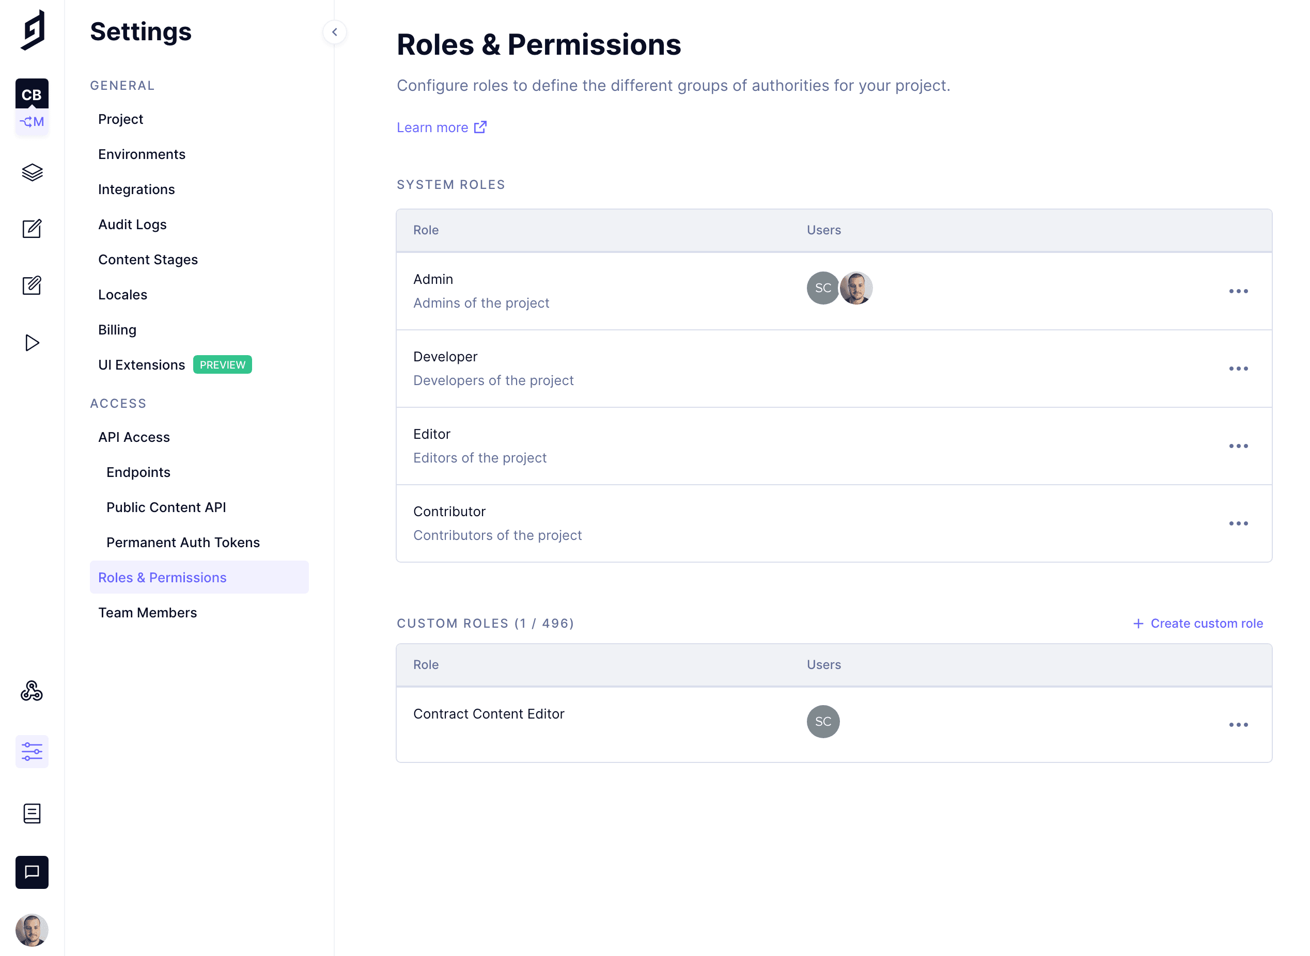Open the API Playground play icon

pos(32,343)
